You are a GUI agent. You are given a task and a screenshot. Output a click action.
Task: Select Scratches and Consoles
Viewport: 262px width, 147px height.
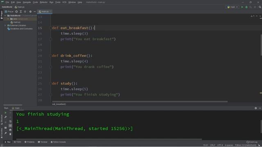(x=20, y=29)
